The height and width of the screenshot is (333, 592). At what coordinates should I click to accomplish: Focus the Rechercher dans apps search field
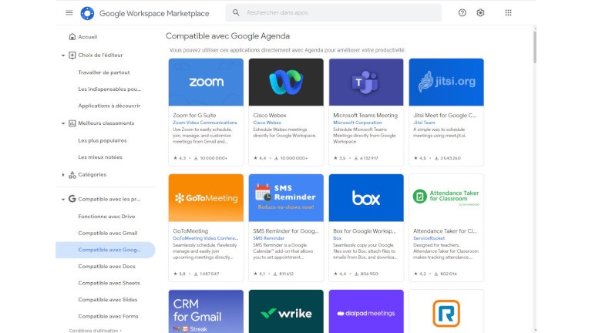pyautogui.click(x=333, y=12)
